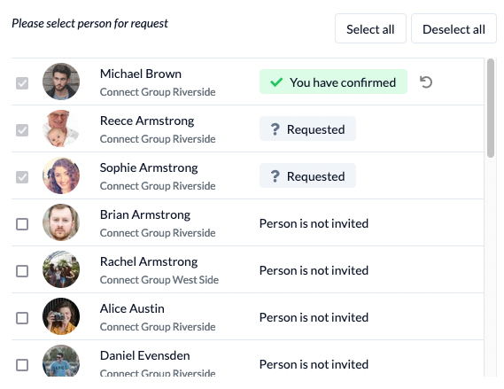The image size is (504, 389).
Task: Click Sophie Armstrong's question mark icon
Action: [275, 176]
